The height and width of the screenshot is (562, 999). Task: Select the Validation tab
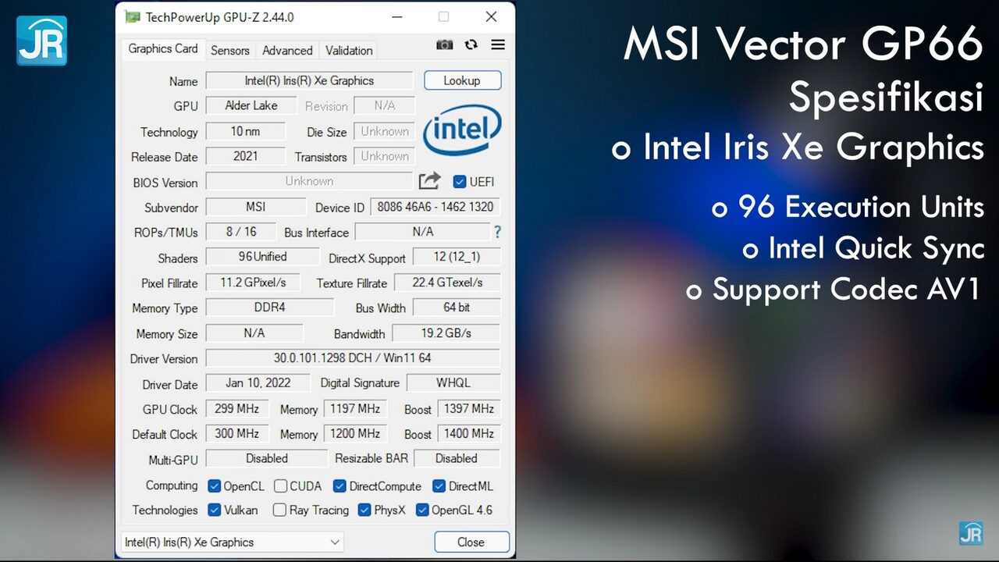point(348,50)
